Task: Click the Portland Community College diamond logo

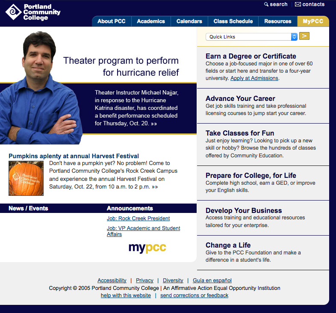Action: [x=13, y=12]
